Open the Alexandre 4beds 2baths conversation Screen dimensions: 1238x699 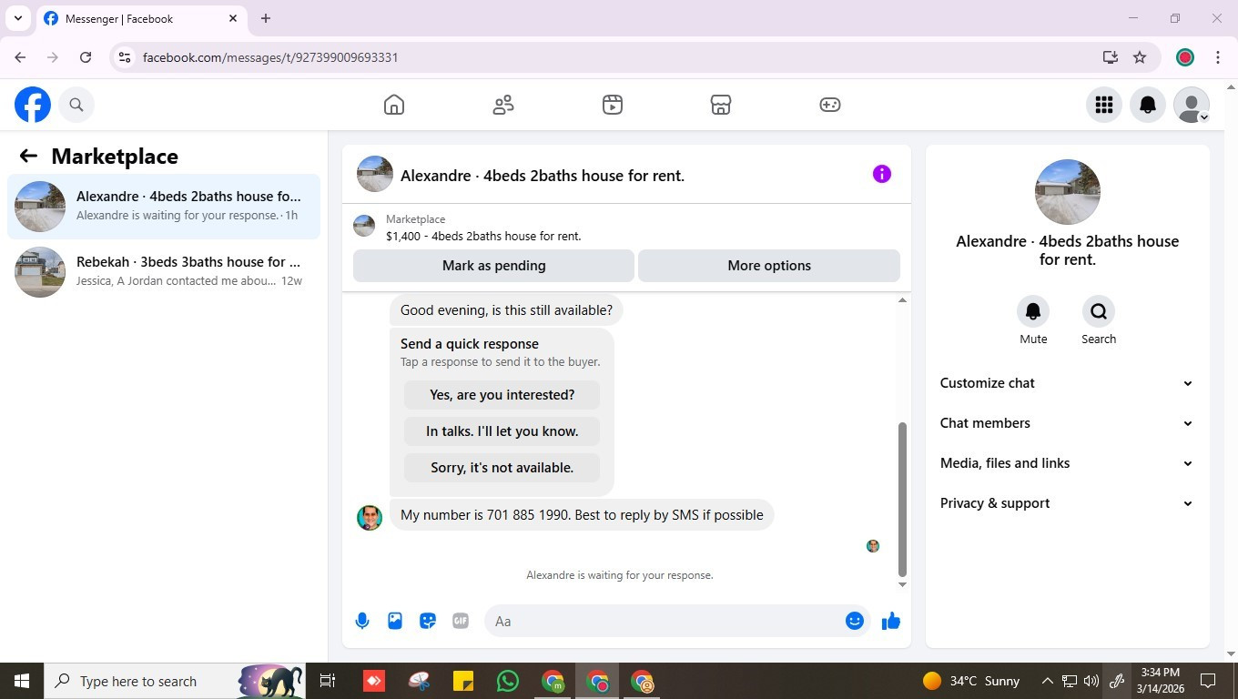[164, 206]
